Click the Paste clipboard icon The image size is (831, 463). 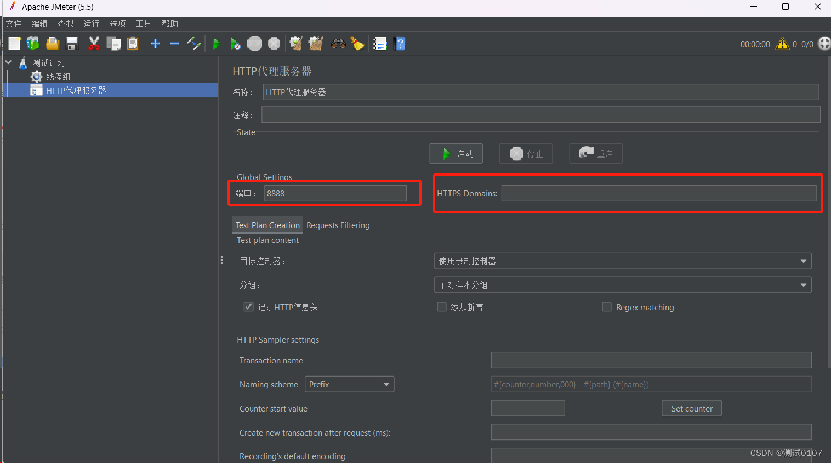(x=133, y=44)
